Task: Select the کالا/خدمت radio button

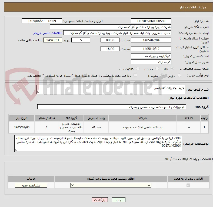Action: [x=138, y=69]
